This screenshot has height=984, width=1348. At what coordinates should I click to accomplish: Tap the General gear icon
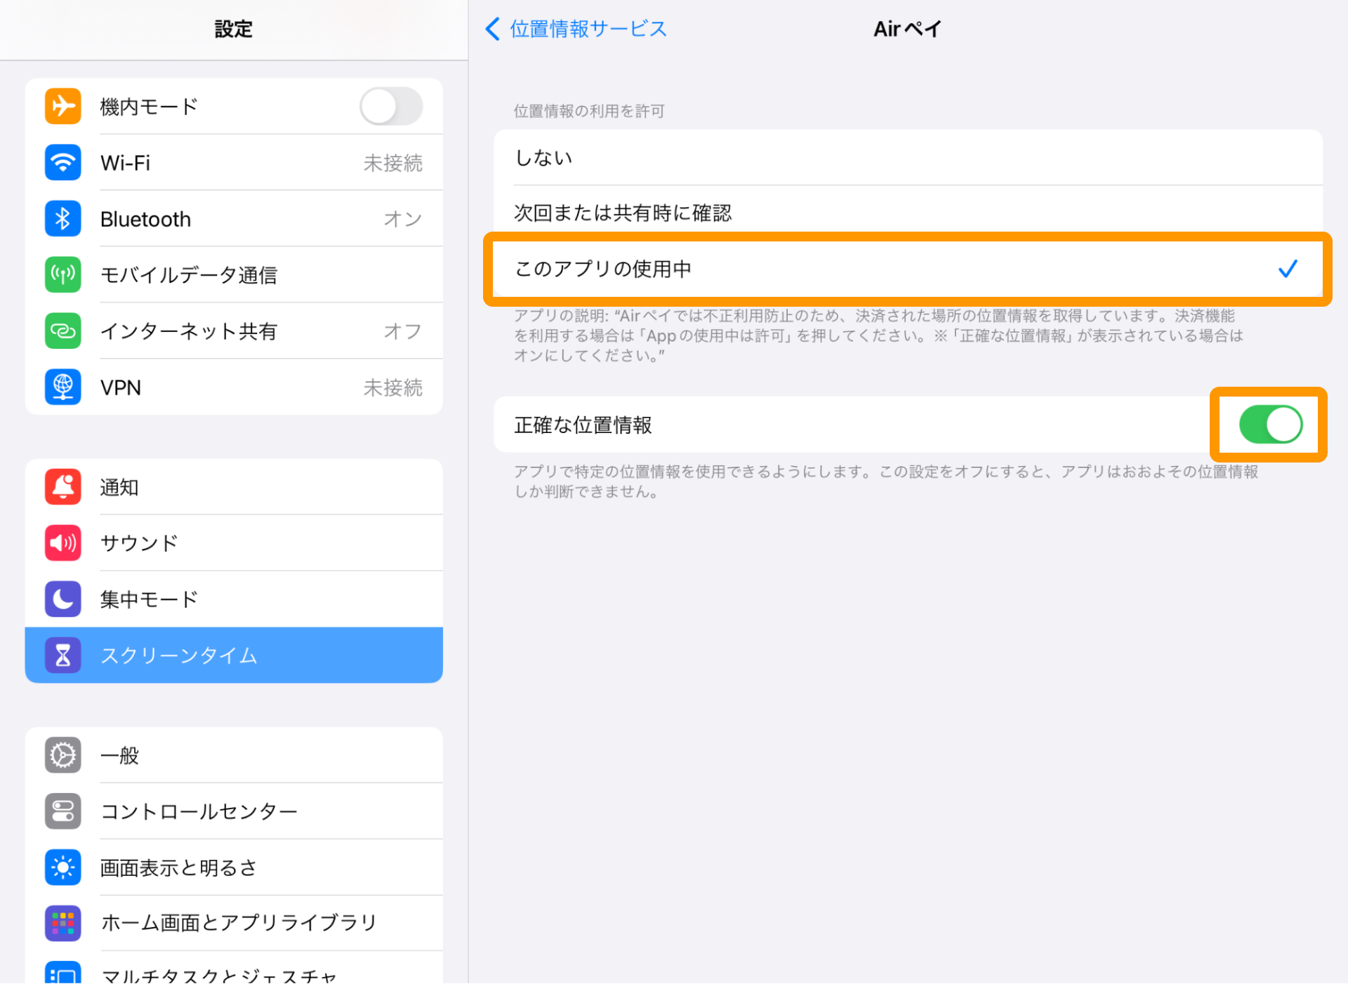pos(62,755)
